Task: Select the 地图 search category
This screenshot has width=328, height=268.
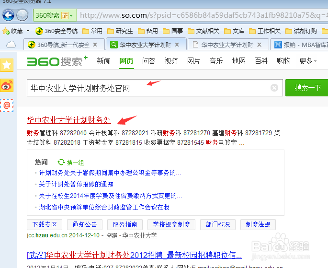Action: [238, 61]
